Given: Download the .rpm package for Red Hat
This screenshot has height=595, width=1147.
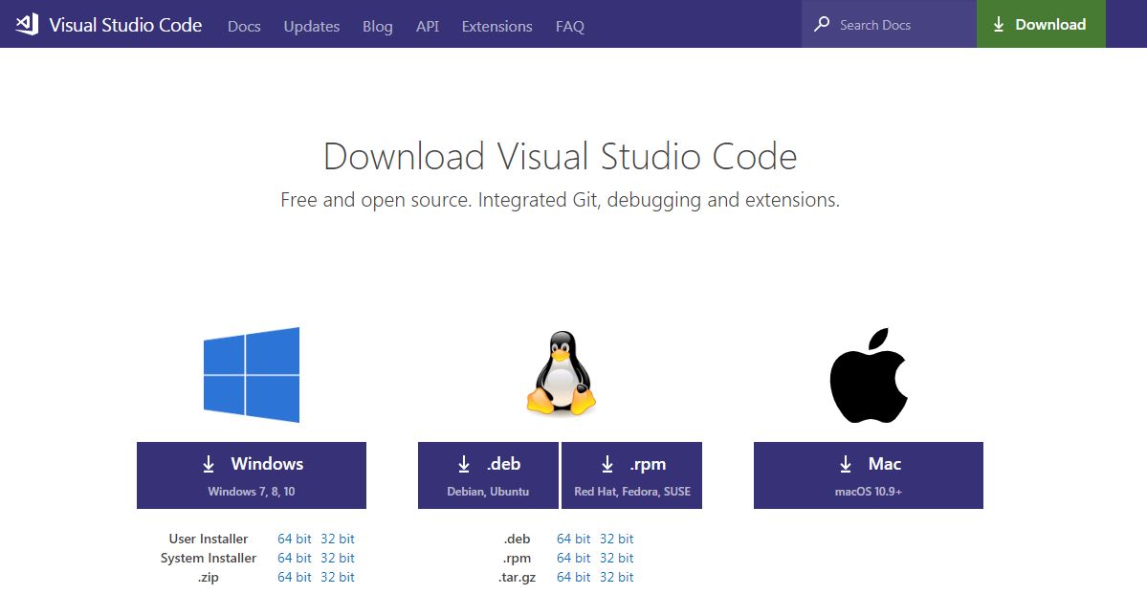Looking at the screenshot, I should 631,475.
